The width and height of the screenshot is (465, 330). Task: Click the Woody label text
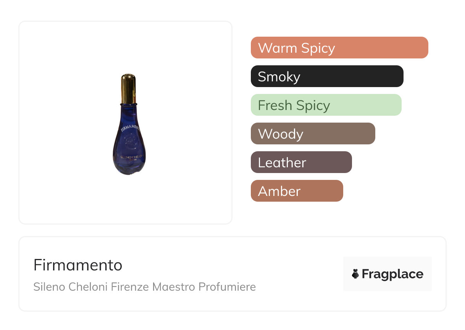281,134
